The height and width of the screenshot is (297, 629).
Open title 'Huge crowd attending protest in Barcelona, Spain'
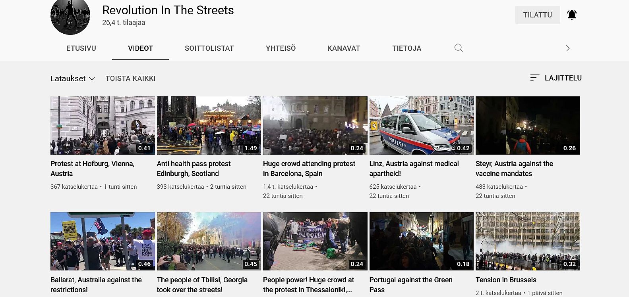point(309,169)
